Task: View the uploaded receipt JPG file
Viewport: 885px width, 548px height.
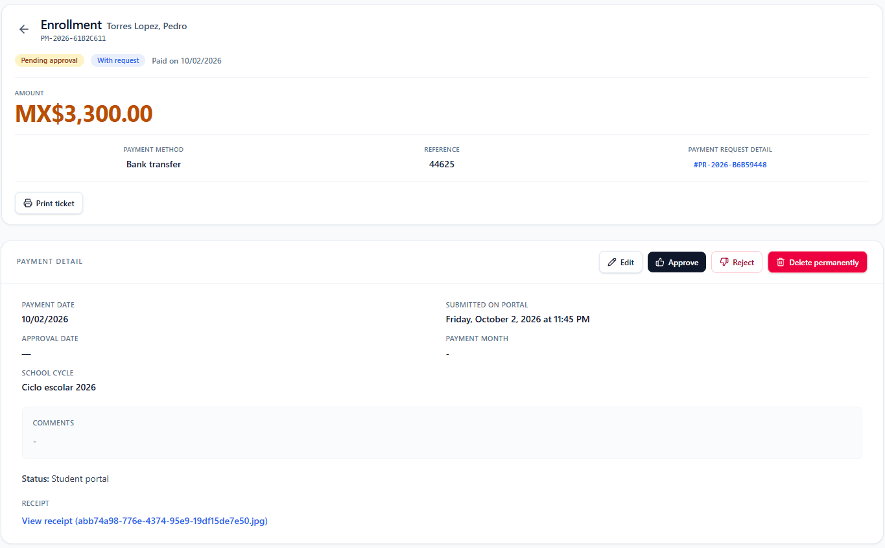Action: click(x=145, y=521)
